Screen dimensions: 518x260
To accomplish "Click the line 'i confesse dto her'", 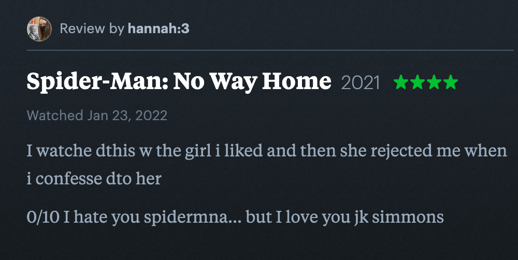I will [94, 179].
